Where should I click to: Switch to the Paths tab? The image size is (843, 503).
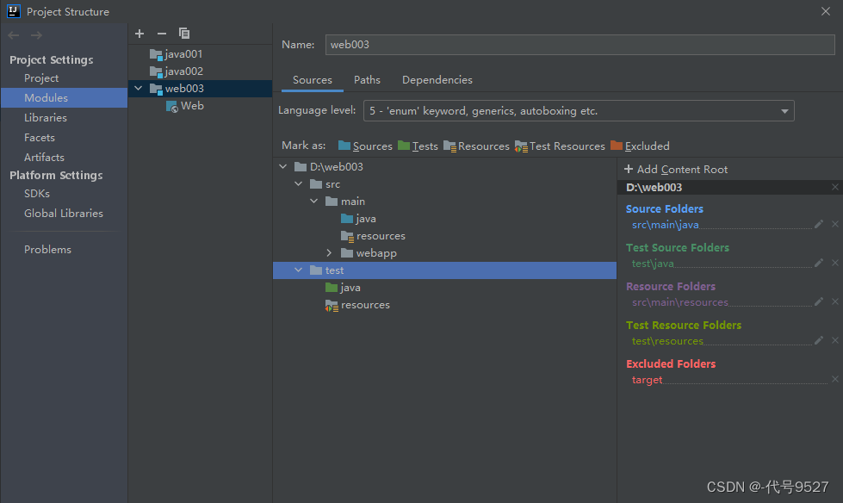pyautogui.click(x=367, y=80)
